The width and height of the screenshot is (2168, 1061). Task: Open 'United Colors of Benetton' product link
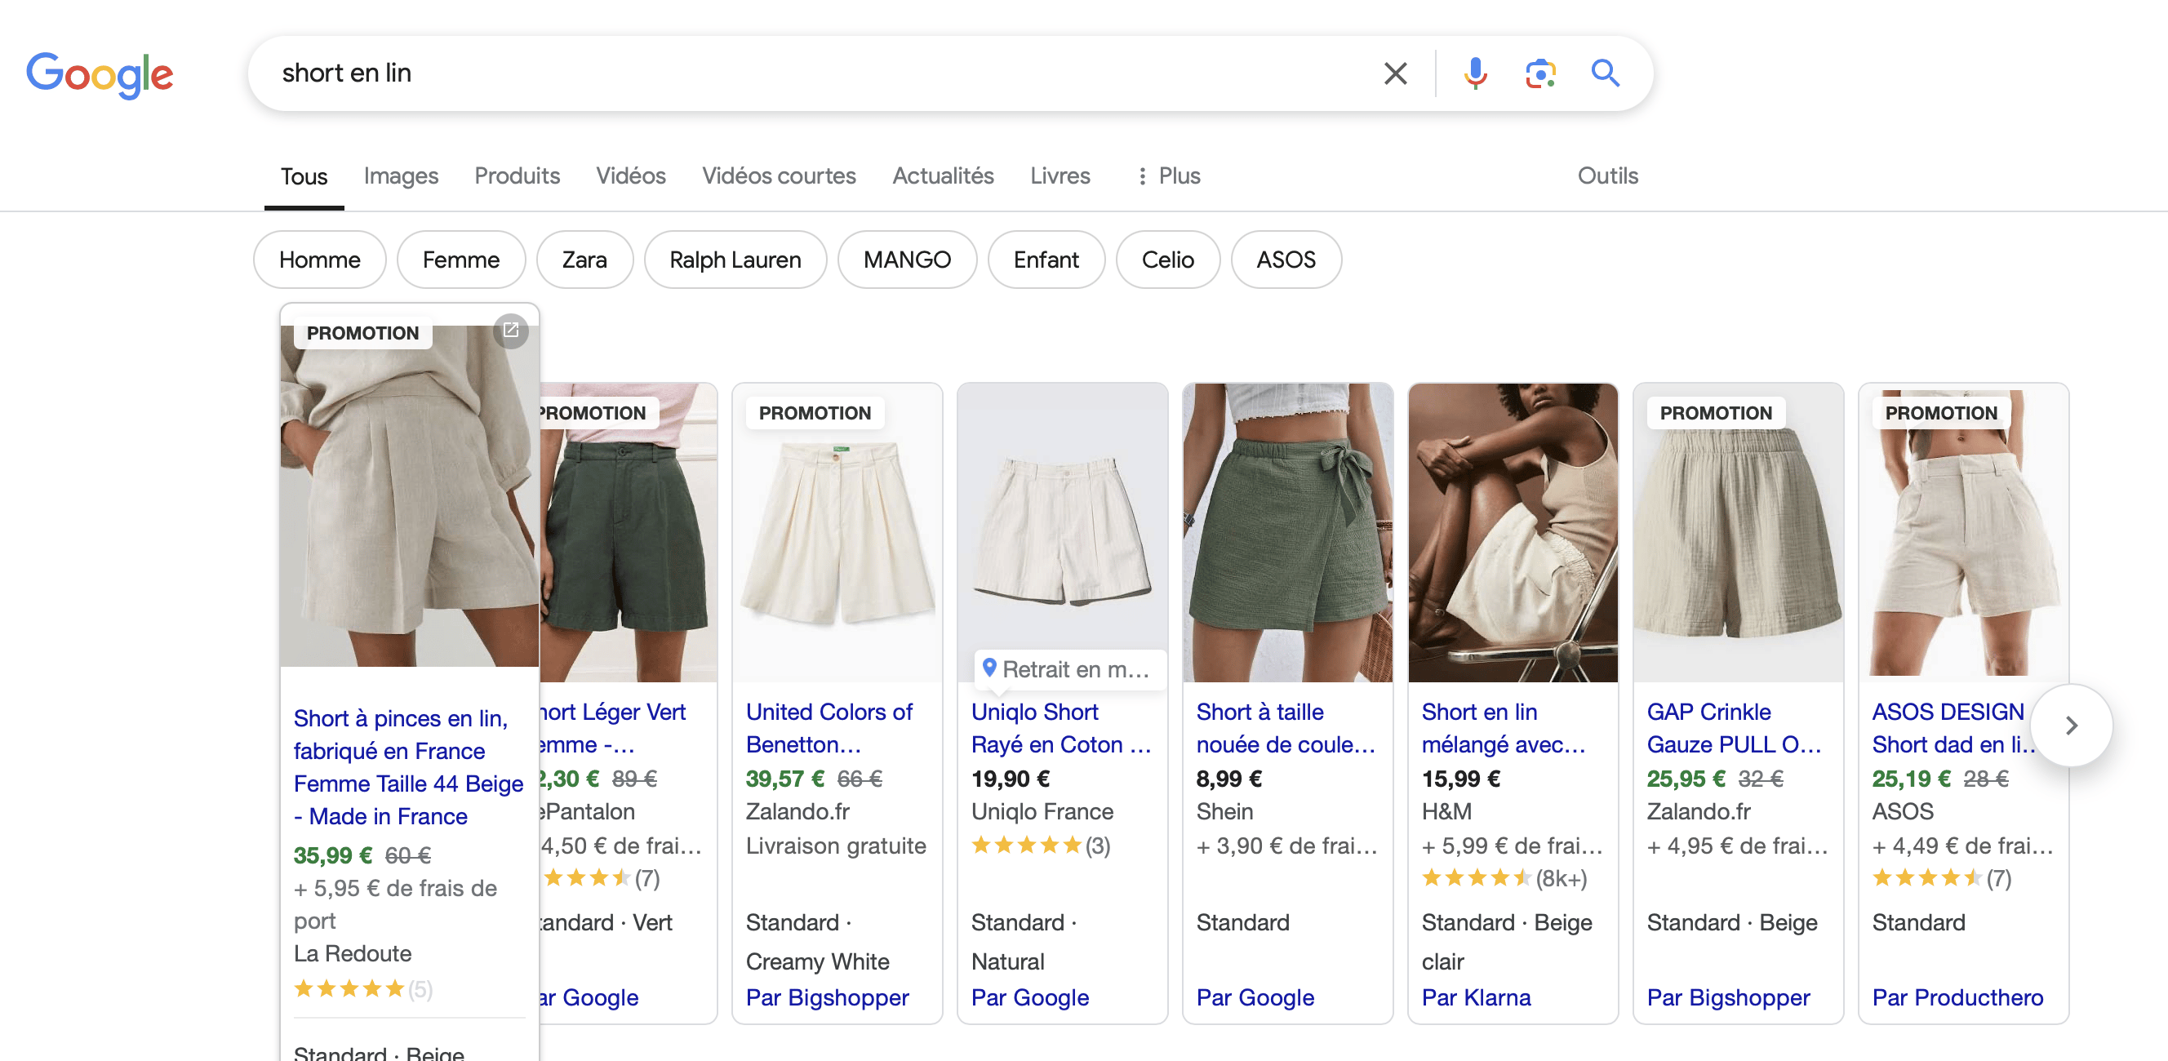(829, 728)
